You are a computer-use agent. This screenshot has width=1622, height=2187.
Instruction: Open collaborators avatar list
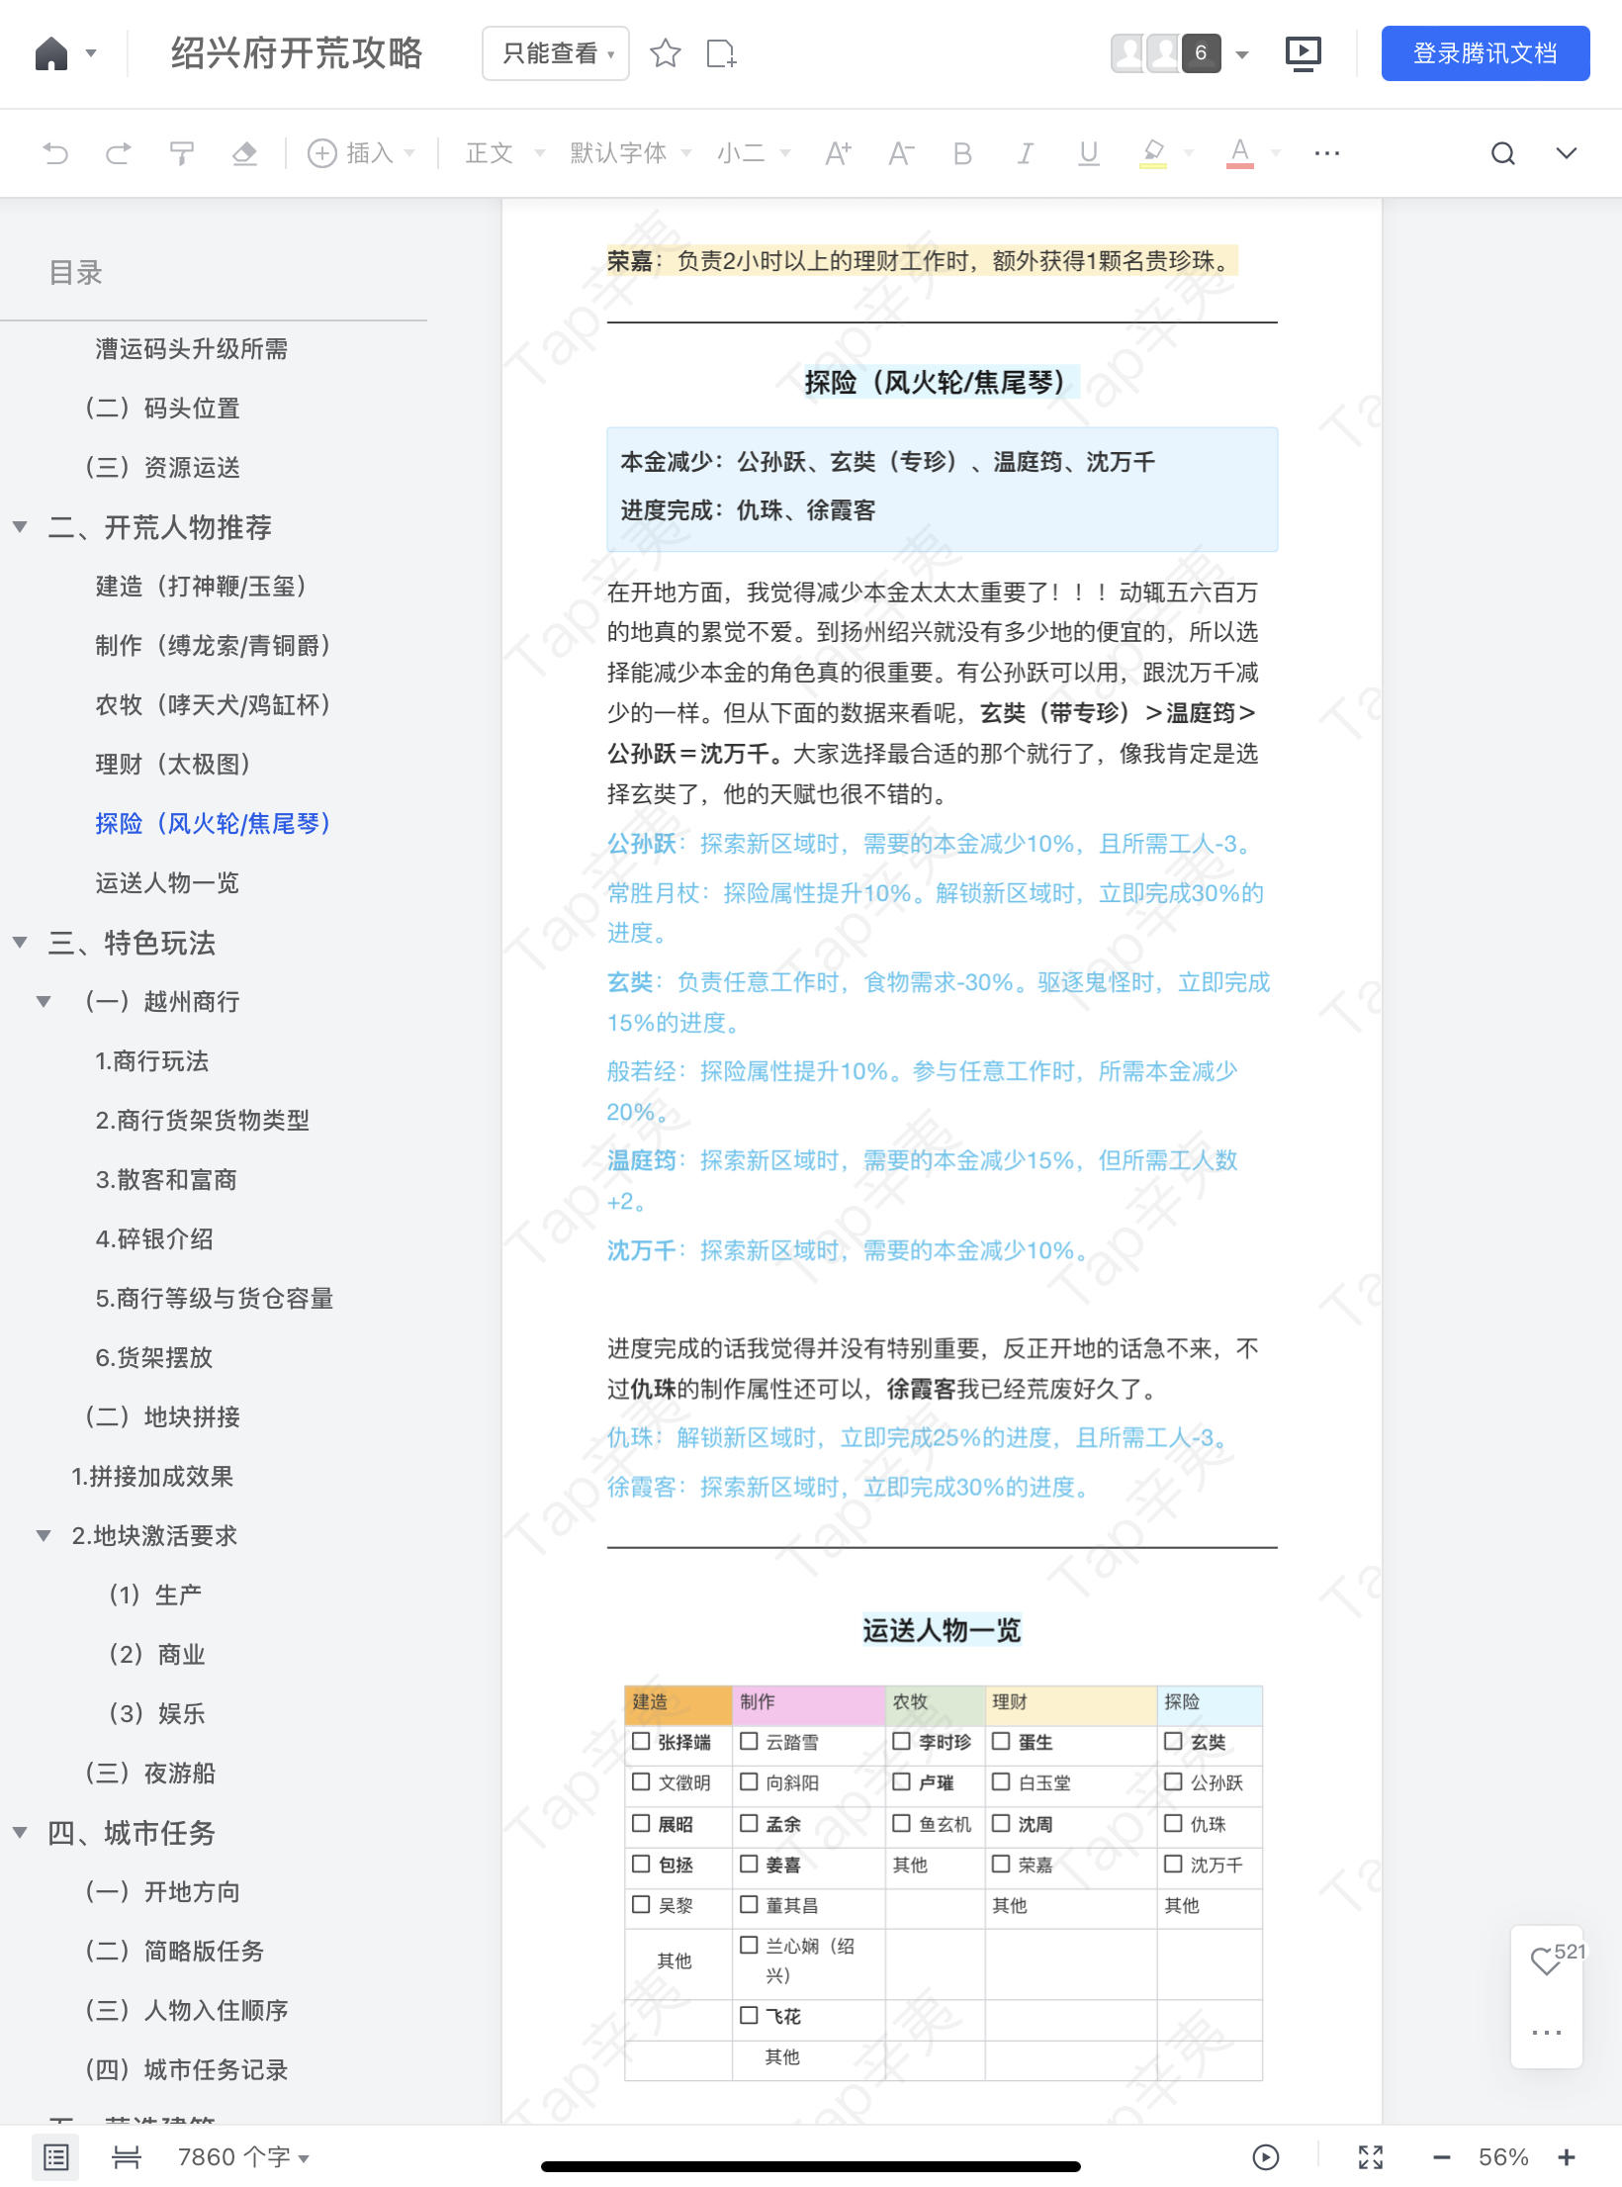click(x=1166, y=53)
